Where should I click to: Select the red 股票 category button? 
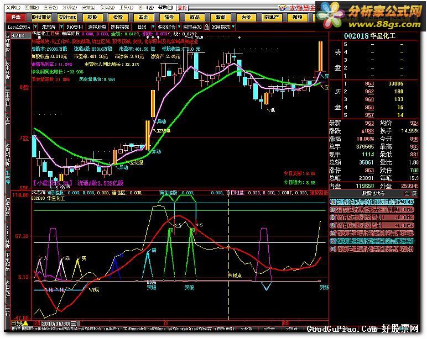click(15, 18)
